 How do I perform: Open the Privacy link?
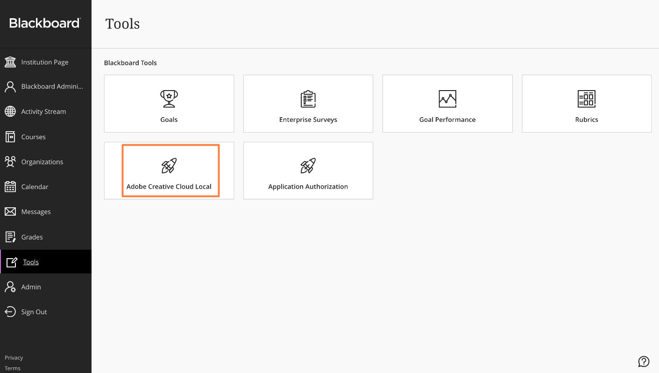coord(14,358)
